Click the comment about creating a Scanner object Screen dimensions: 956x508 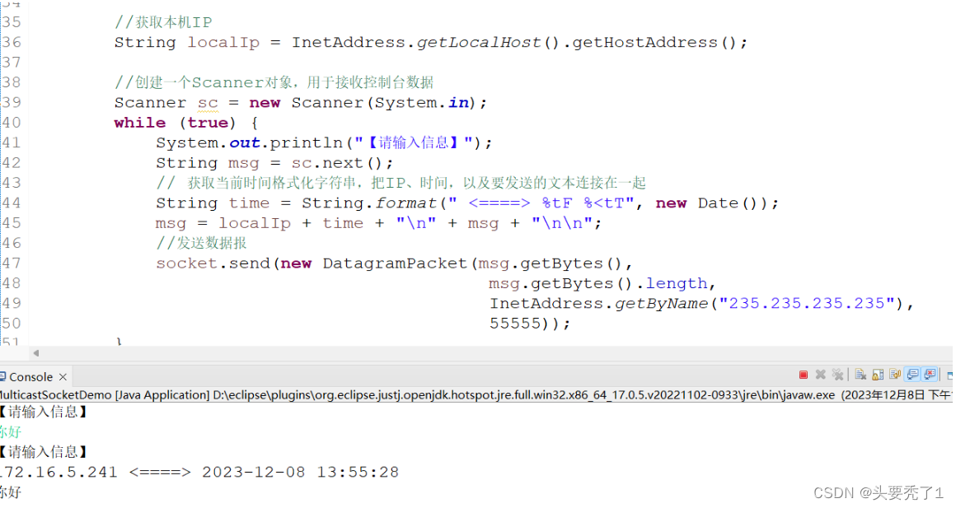274,82
